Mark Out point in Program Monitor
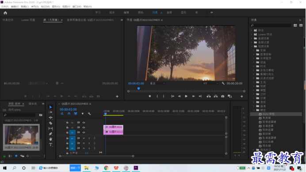 point(164,96)
